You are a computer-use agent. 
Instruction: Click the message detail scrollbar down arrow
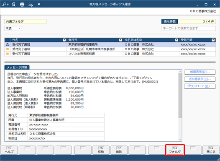180,140
